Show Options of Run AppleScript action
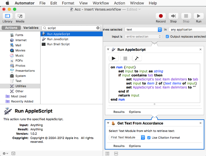This screenshot has height=156, width=206. pos(135,112)
